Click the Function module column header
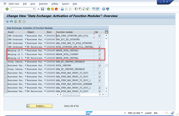Image resolution: width=179 pixels, height=116 pixels. (x=75, y=32)
